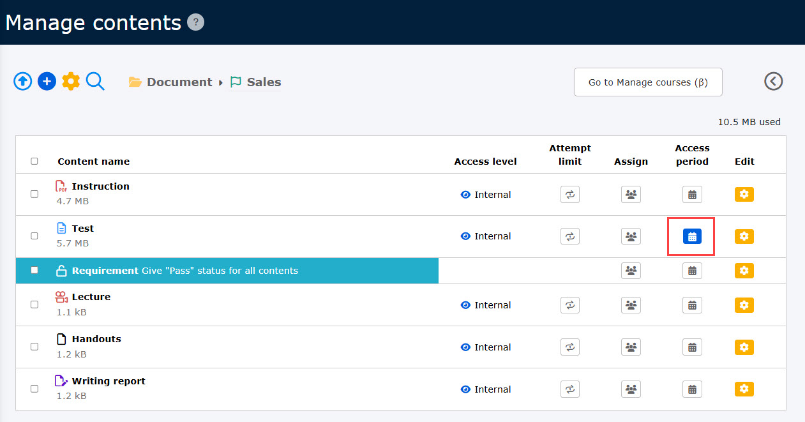Toggle the select-all checkbox in header
This screenshot has width=805, height=422.
[x=34, y=162]
